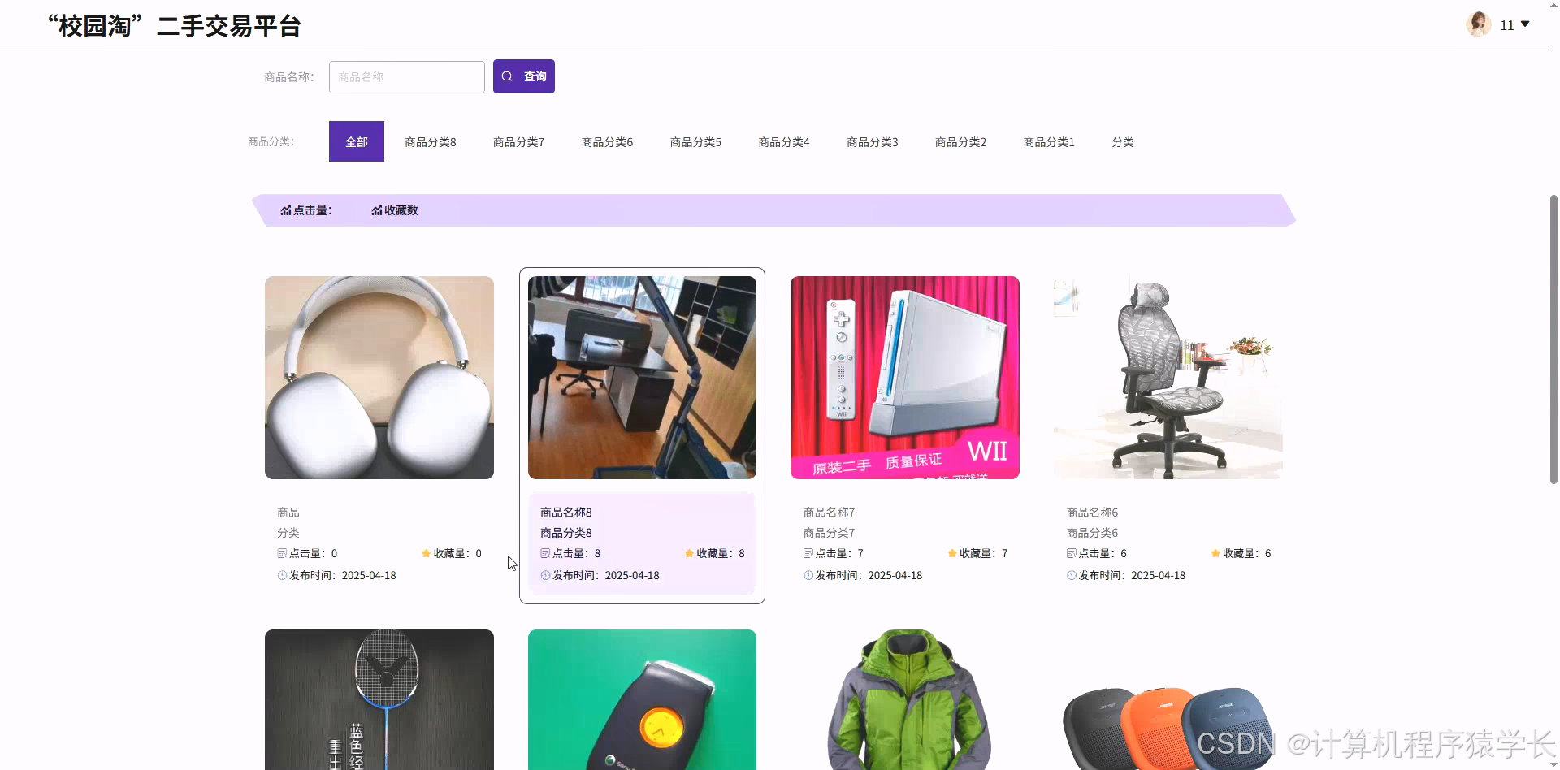Click inside the 商品名称 search input
The width and height of the screenshot is (1560, 770).
tap(406, 76)
